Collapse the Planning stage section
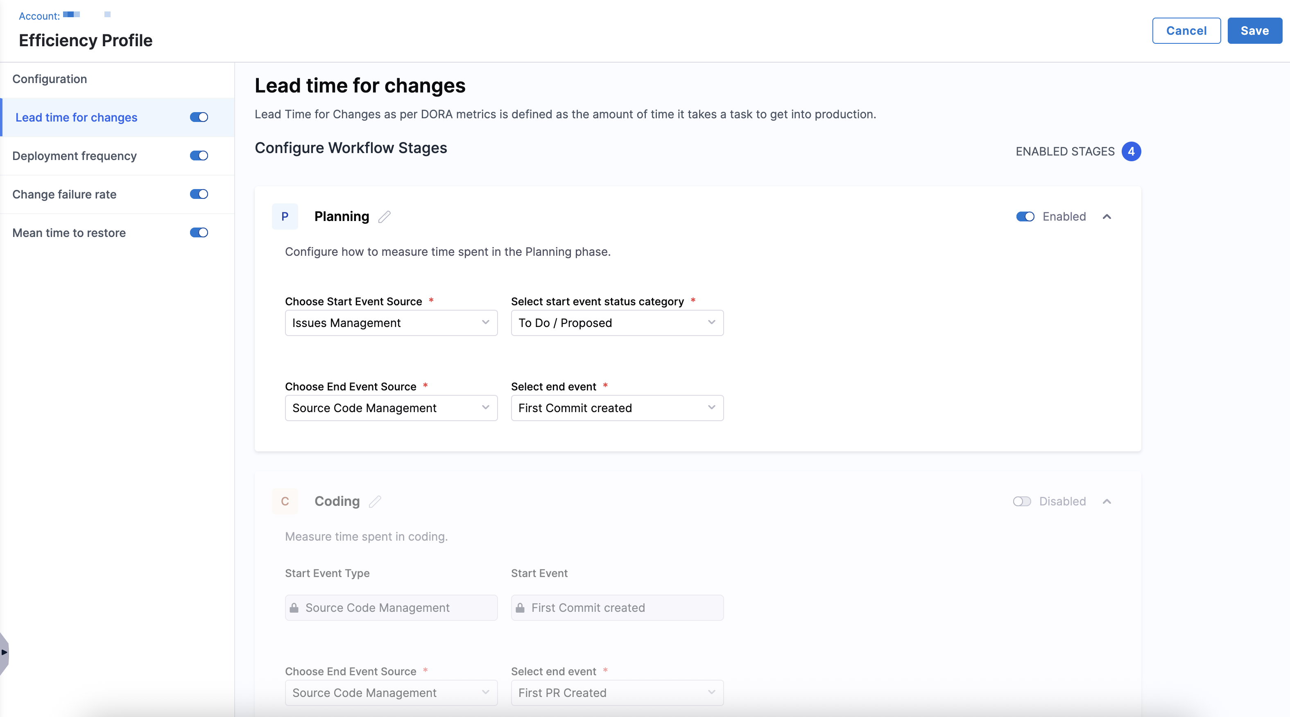This screenshot has width=1290, height=717. point(1107,216)
